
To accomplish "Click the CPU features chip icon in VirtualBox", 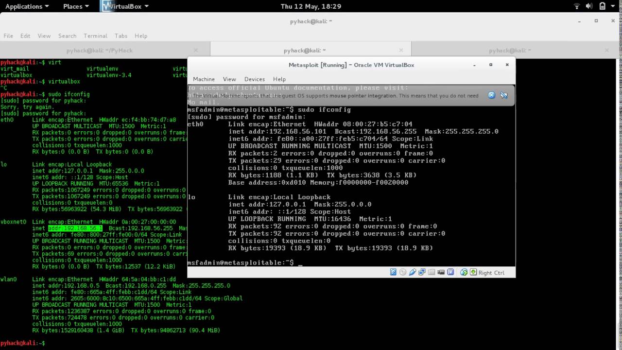I will coord(450,272).
